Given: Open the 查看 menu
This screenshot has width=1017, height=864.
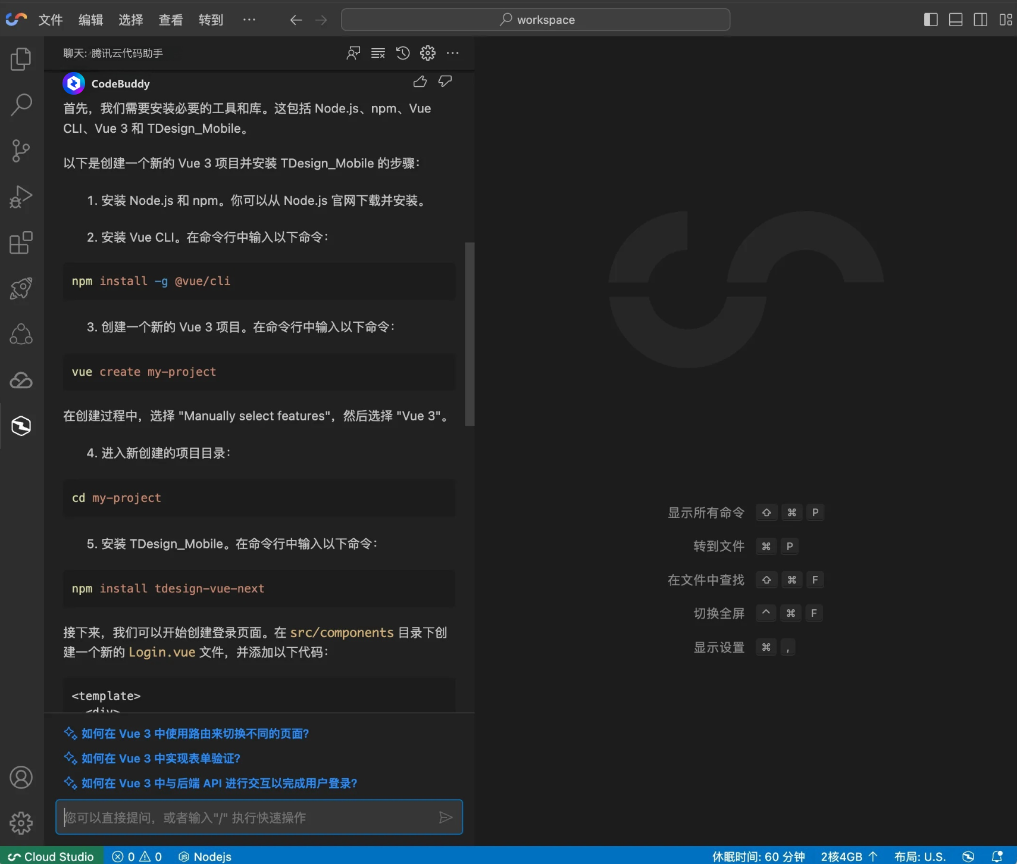Looking at the screenshot, I should (171, 20).
